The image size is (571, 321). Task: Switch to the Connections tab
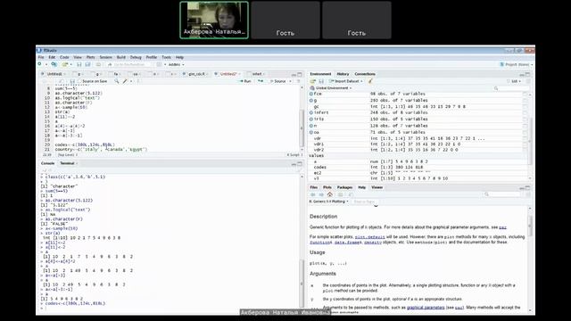[365, 74]
